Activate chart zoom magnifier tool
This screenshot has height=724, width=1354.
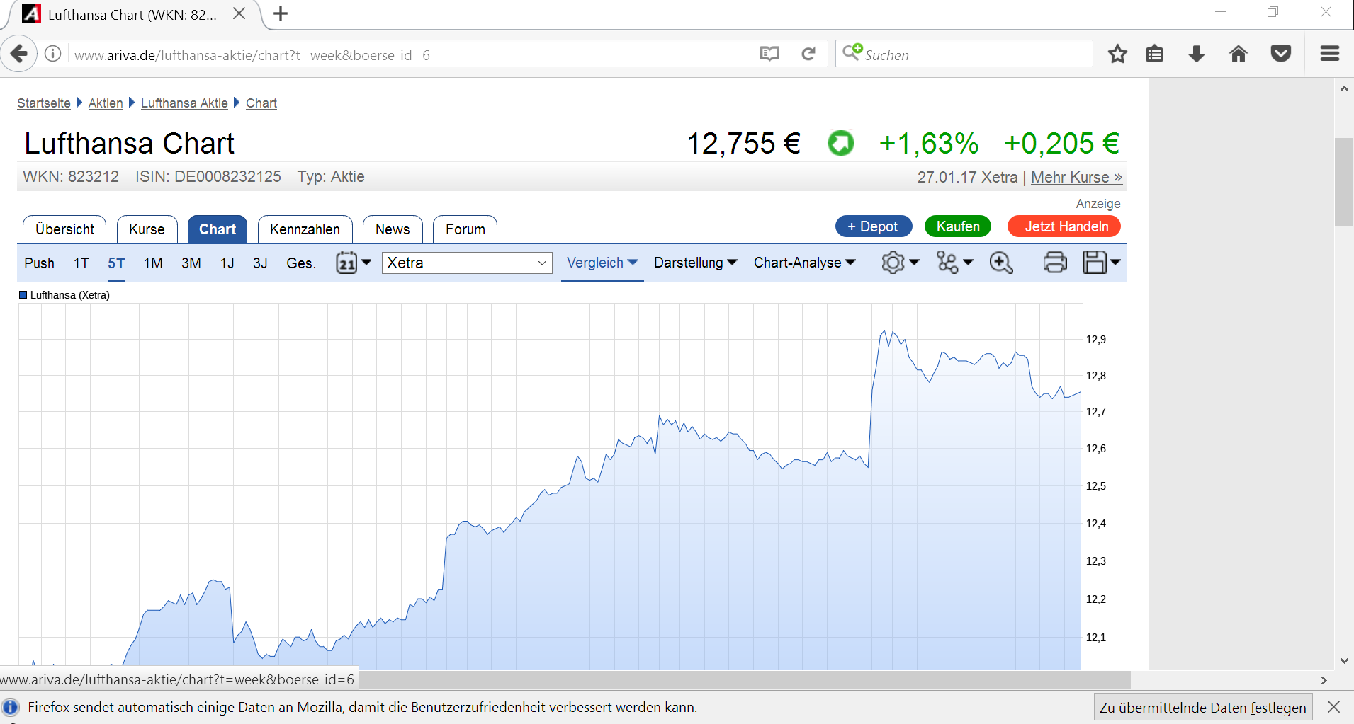point(1001,263)
